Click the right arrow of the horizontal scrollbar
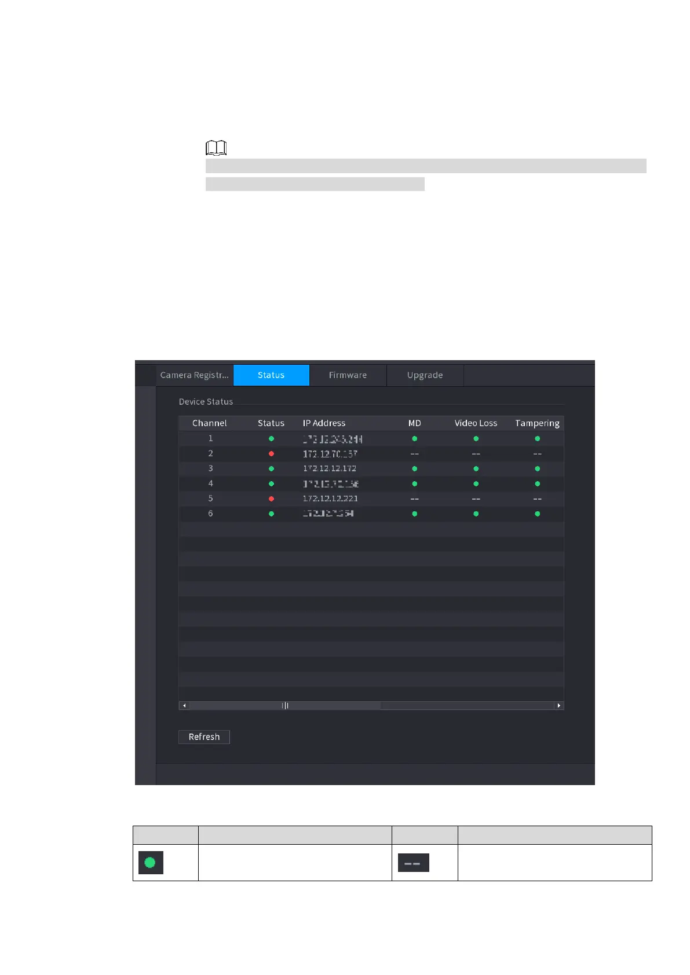This screenshot has width=690, height=975. tap(558, 706)
